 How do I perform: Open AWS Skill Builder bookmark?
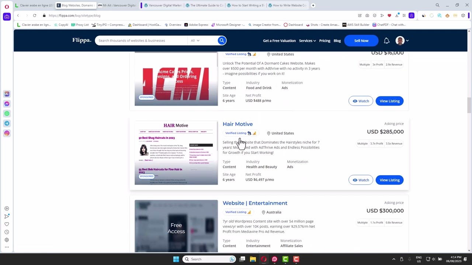[356, 25]
